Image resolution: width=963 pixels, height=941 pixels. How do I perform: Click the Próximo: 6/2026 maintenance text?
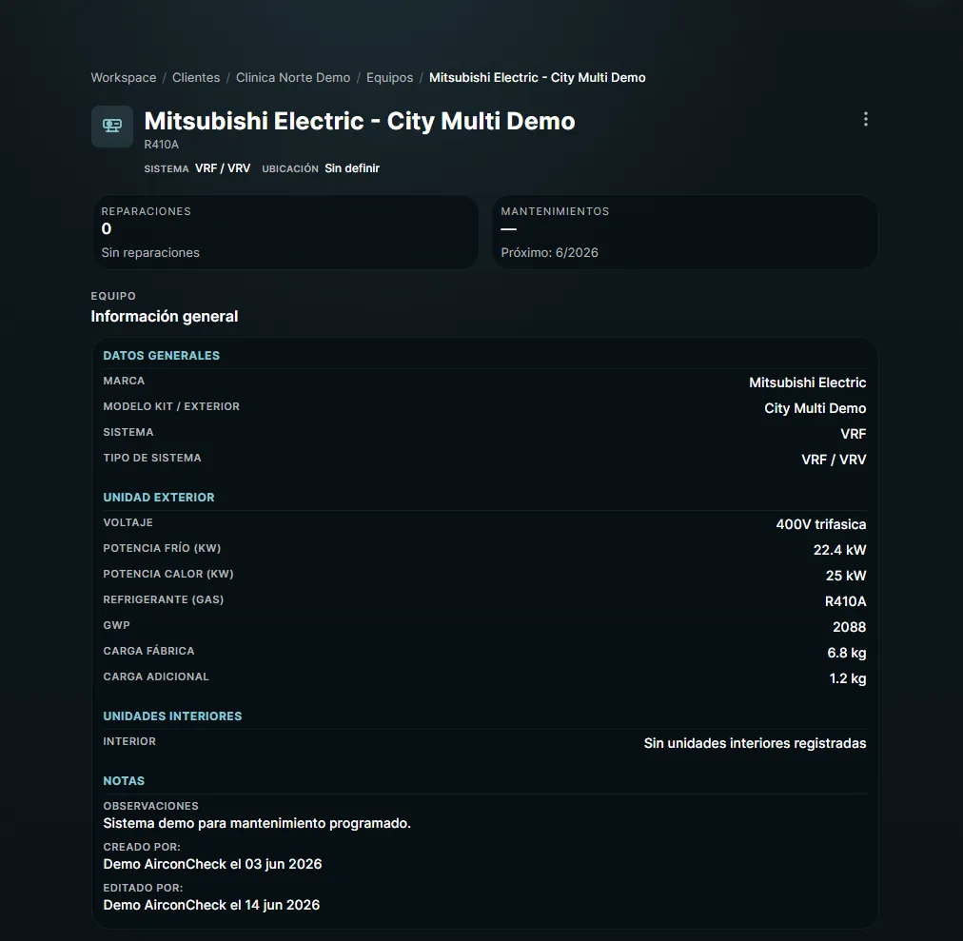pos(550,252)
